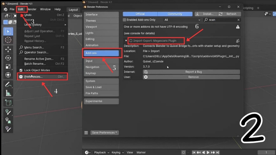The height and width of the screenshot is (155, 276).
Task: Toggle Lock Object Modes checkbox
Action: click(21, 70)
